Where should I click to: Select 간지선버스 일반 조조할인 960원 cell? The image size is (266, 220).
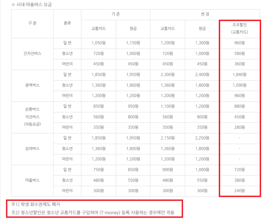click(239, 43)
